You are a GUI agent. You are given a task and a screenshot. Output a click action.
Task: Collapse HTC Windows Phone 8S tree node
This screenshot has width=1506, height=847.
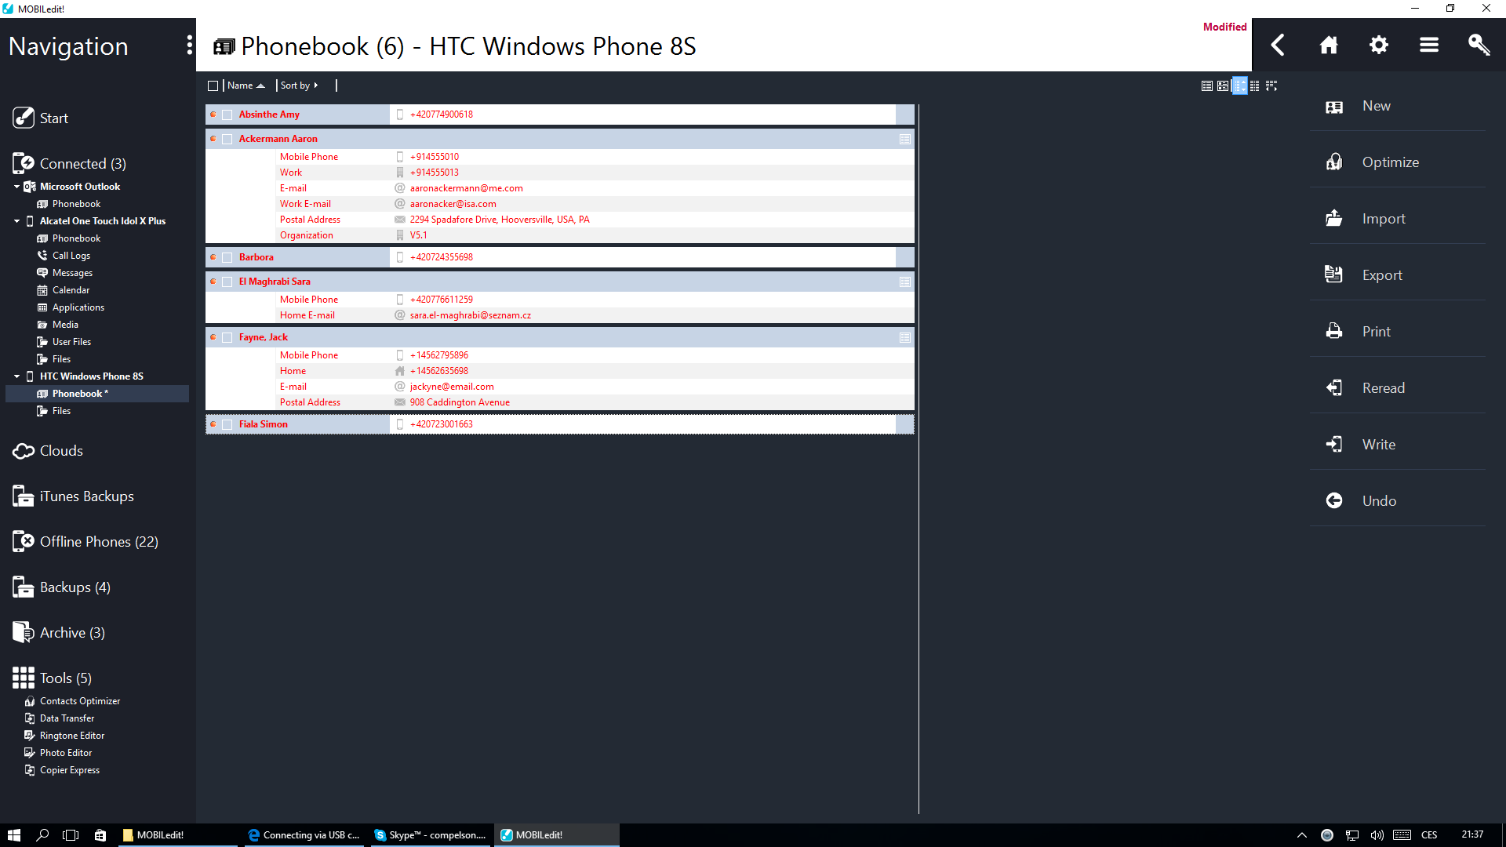16,376
